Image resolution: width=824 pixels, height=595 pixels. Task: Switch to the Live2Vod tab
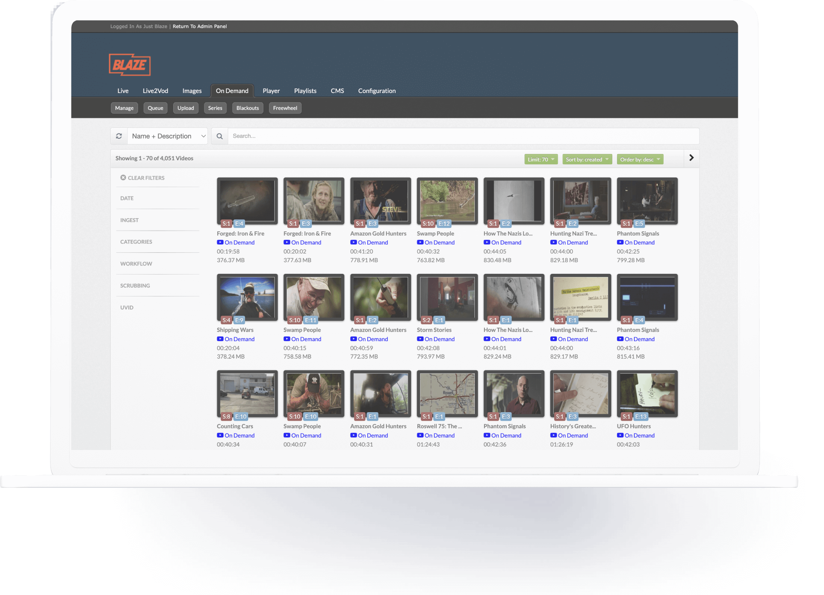tap(156, 91)
